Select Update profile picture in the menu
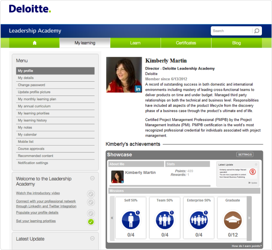 coord(55,92)
